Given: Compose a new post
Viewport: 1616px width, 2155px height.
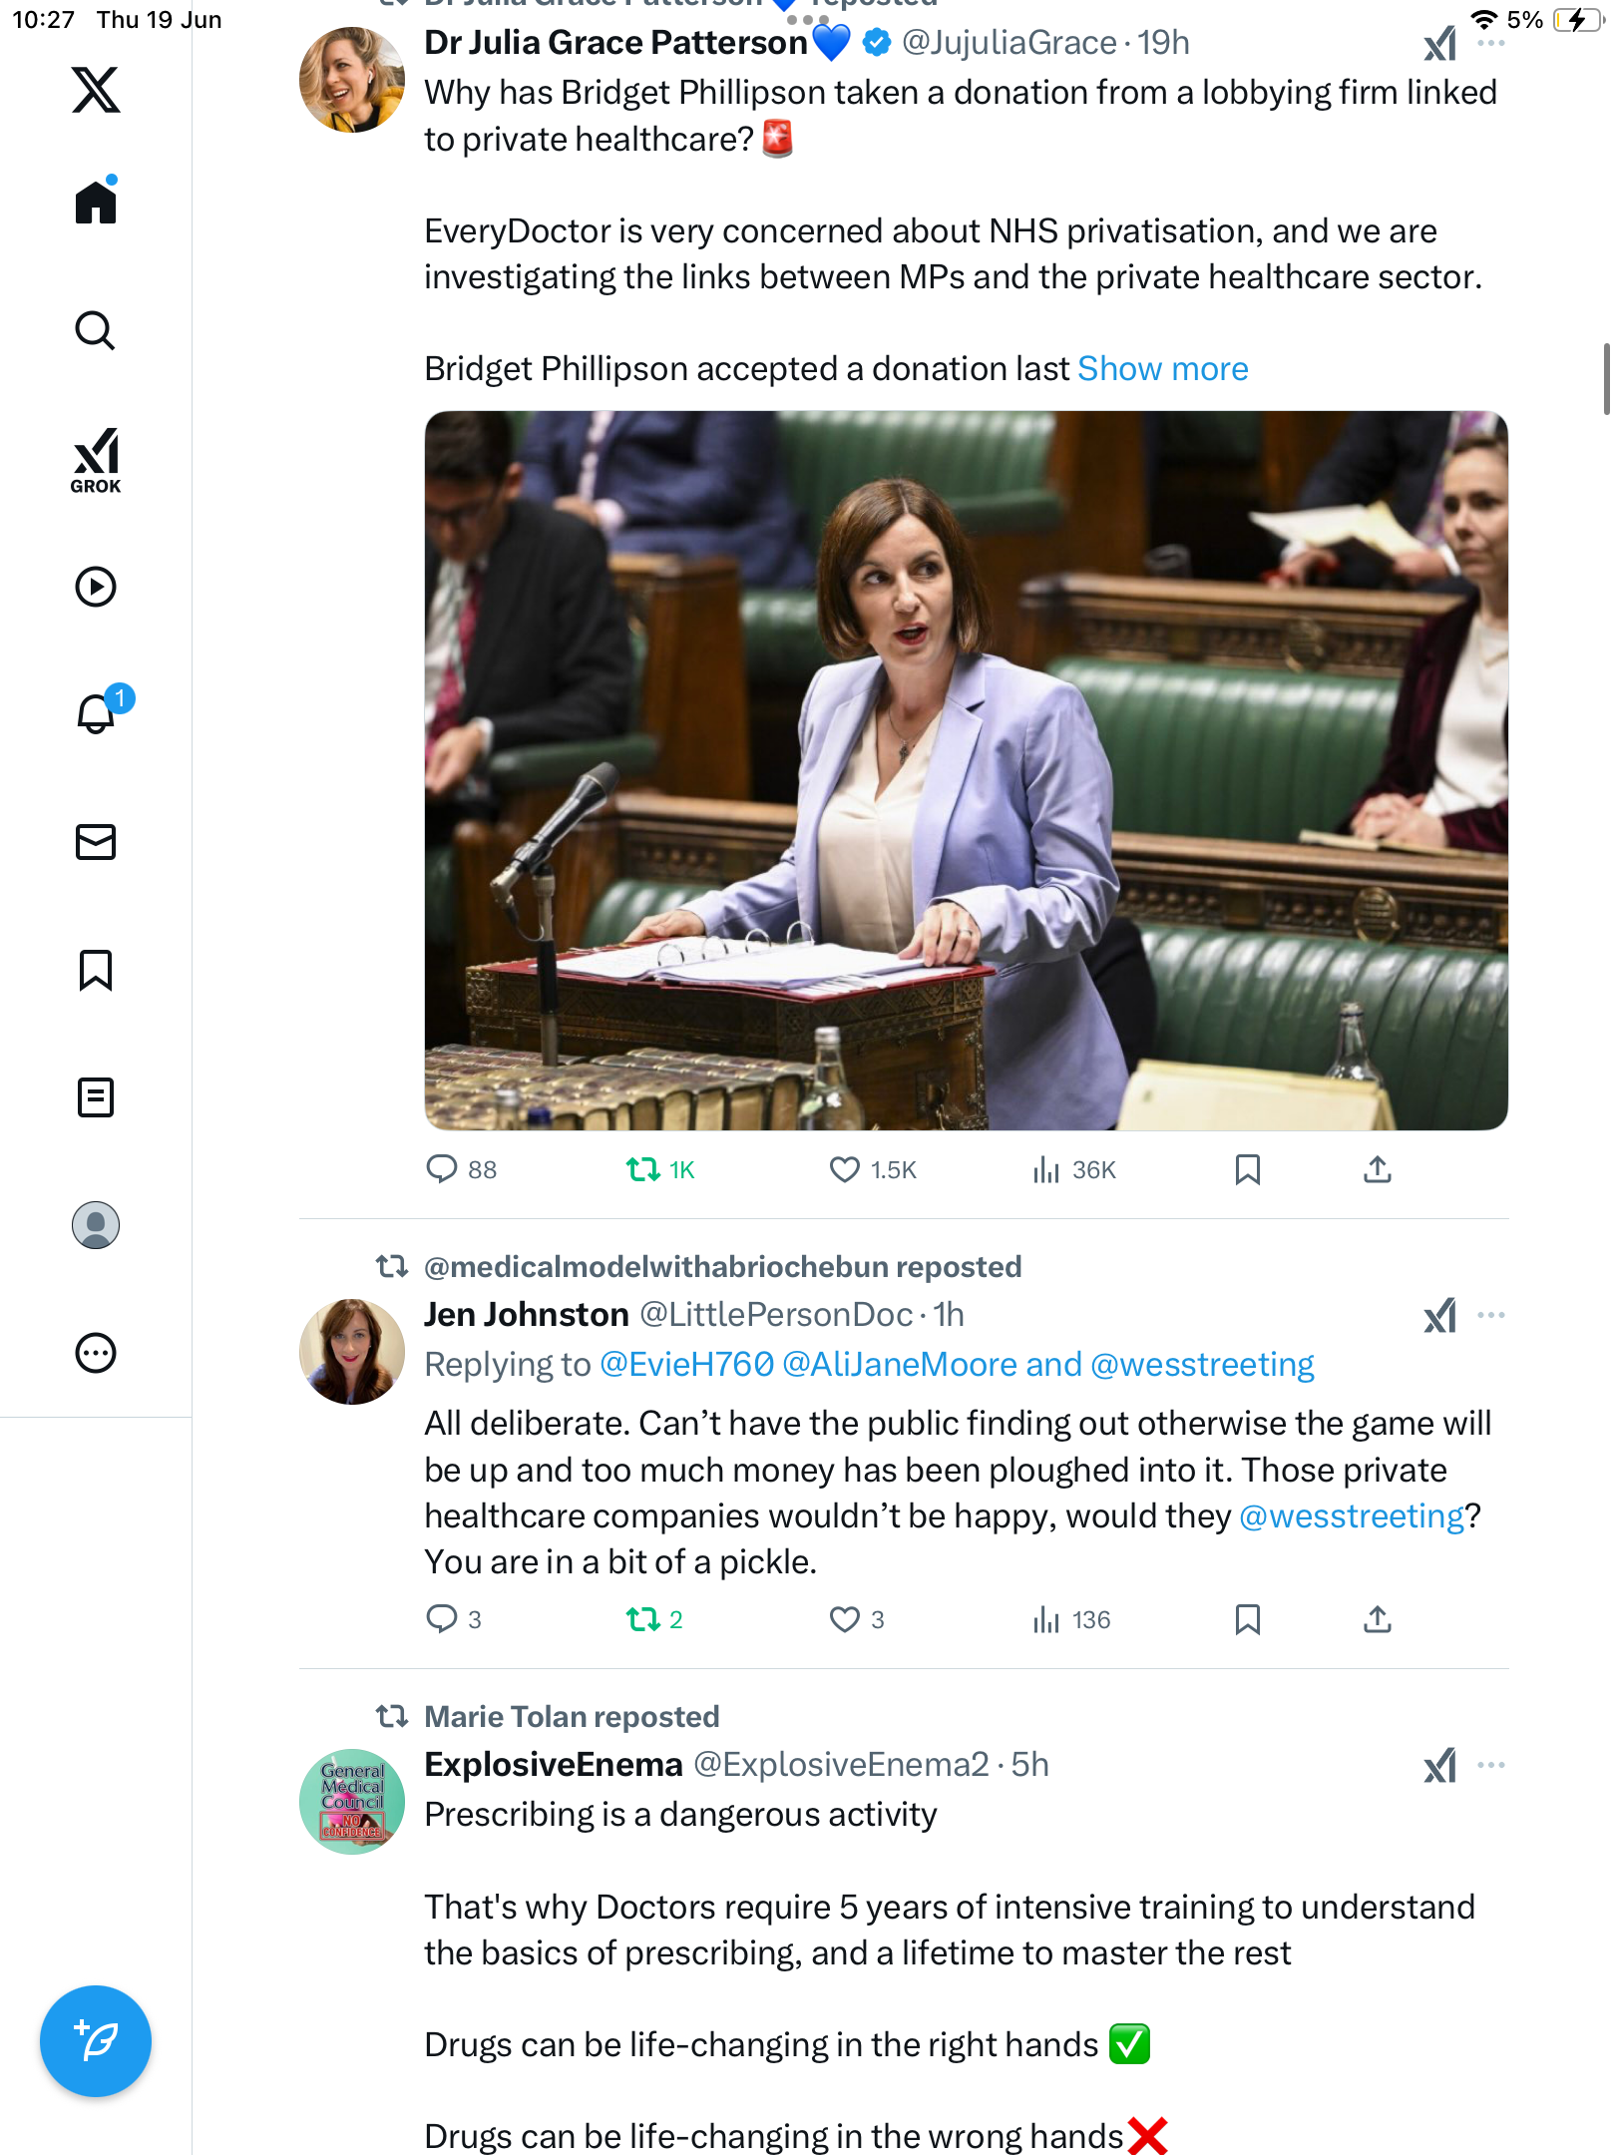Looking at the screenshot, I should click(x=96, y=2041).
